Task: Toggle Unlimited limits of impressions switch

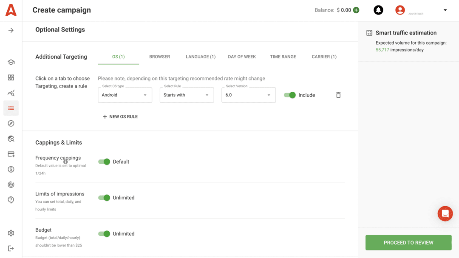Action: pyautogui.click(x=104, y=198)
